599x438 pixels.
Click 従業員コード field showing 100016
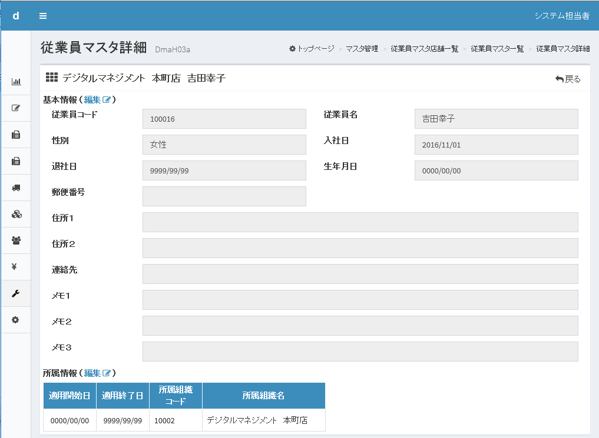pos(224,119)
